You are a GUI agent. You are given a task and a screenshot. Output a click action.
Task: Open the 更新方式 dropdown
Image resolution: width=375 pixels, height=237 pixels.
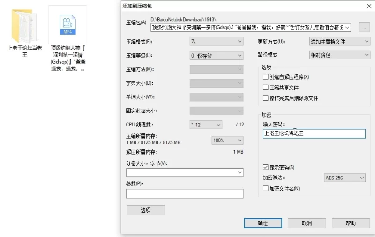339,42
